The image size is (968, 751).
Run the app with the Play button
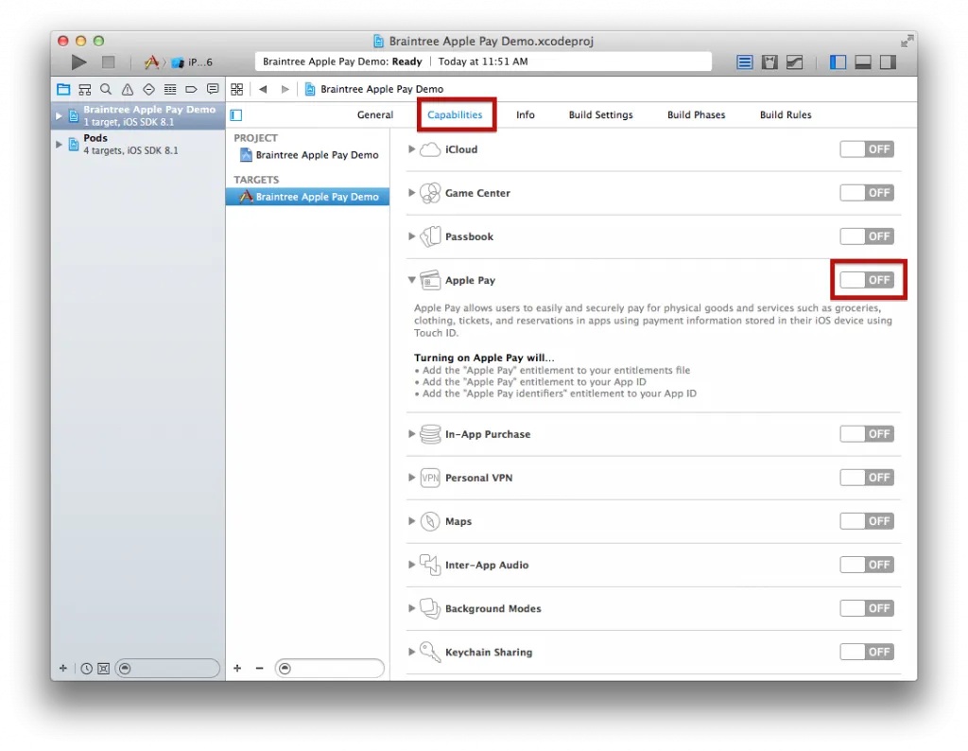78,61
